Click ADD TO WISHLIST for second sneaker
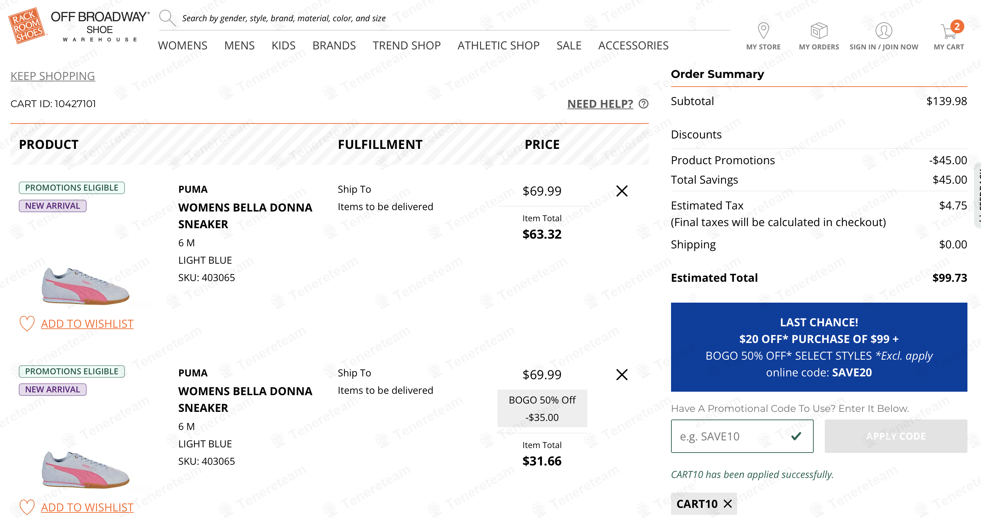 pyautogui.click(x=87, y=507)
